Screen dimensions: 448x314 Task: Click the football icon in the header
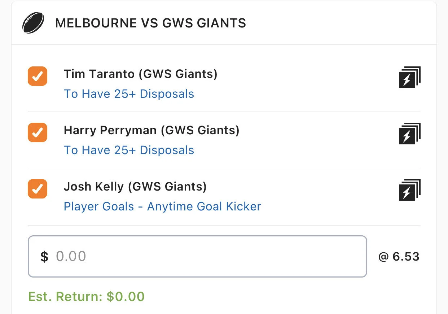pyautogui.click(x=33, y=23)
